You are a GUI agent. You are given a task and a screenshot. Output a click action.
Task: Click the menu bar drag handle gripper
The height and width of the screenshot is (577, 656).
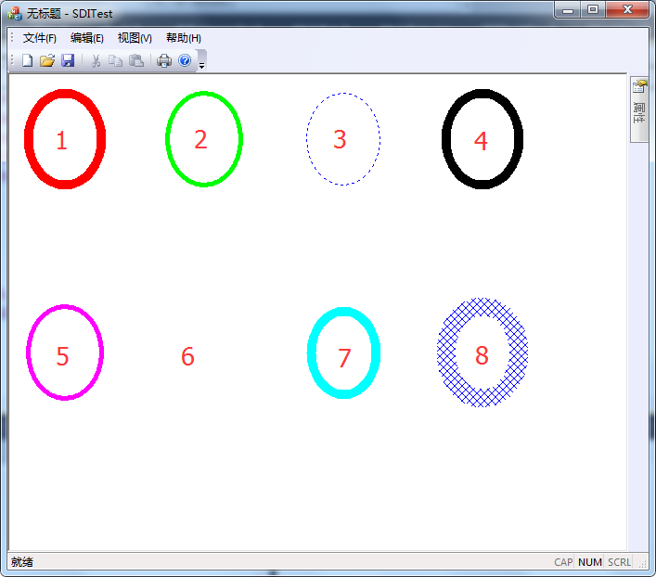12,38
